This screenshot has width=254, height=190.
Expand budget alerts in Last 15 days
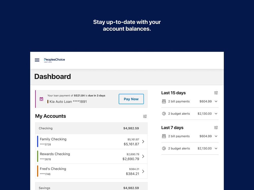pos(216,114)
